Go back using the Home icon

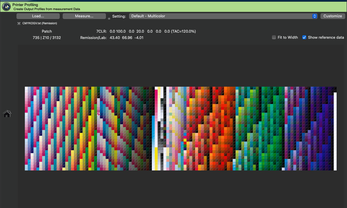(x=7, y=114)
